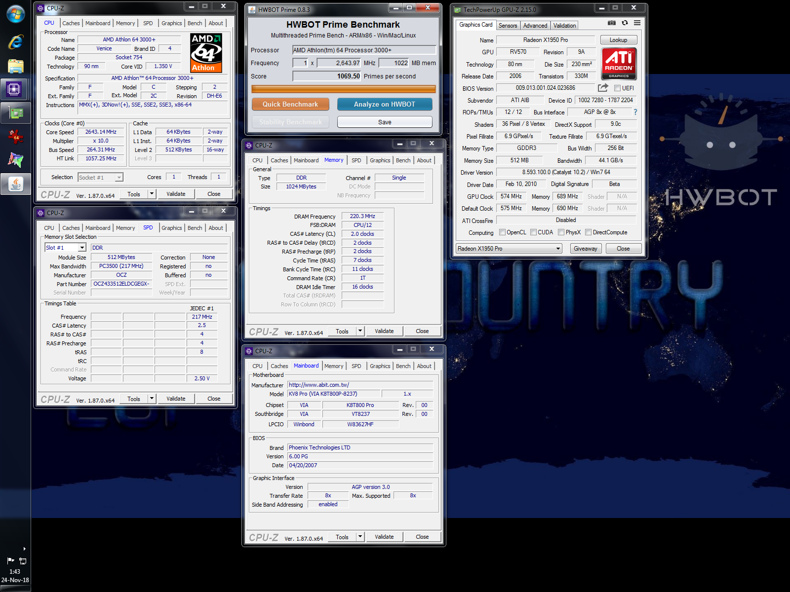790x592 pixels.
Task: Click the red puzzle-piece 64 taskbar icon
Action: [x=15, y=137]
